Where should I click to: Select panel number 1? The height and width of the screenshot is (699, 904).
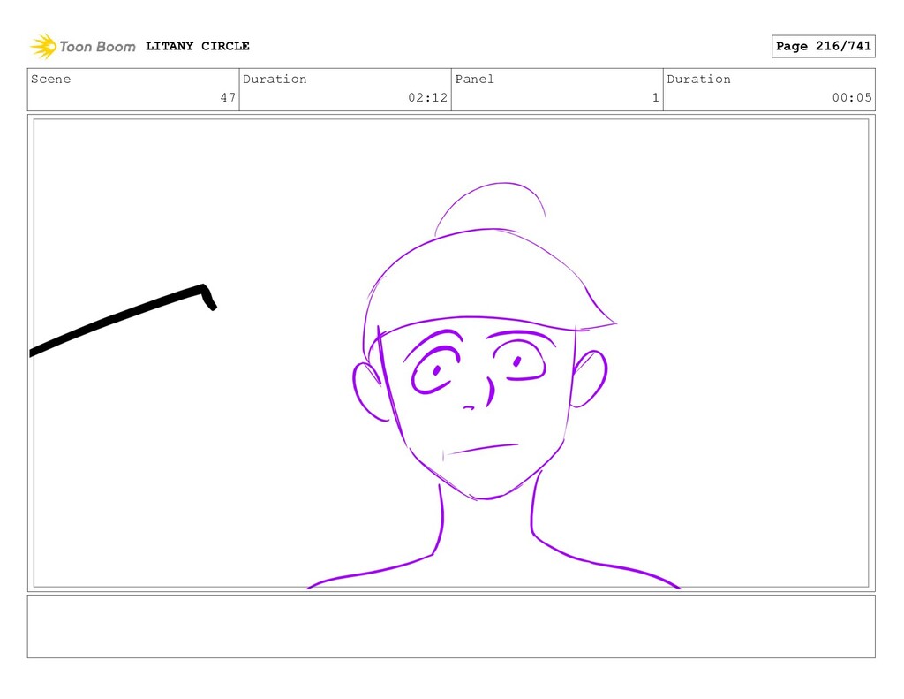point(656,97)
